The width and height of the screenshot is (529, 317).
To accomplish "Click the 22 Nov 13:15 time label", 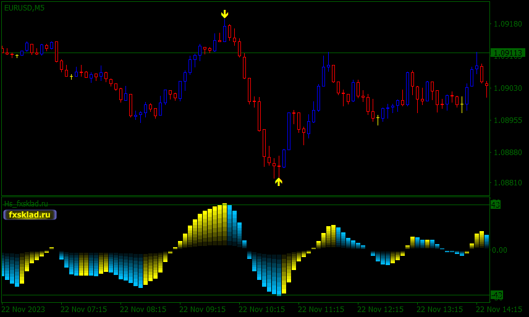I will 440,309.
